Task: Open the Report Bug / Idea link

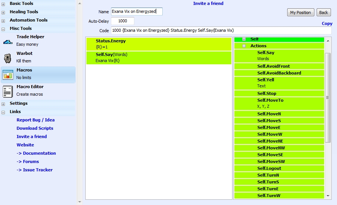Action: coord(35,120)
